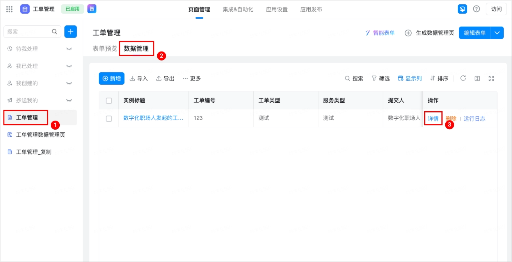This screenshot has width=512, height=262.
Task: Open the 显示列 column selector
Action: pyautogui.click(x=410, y=78)
